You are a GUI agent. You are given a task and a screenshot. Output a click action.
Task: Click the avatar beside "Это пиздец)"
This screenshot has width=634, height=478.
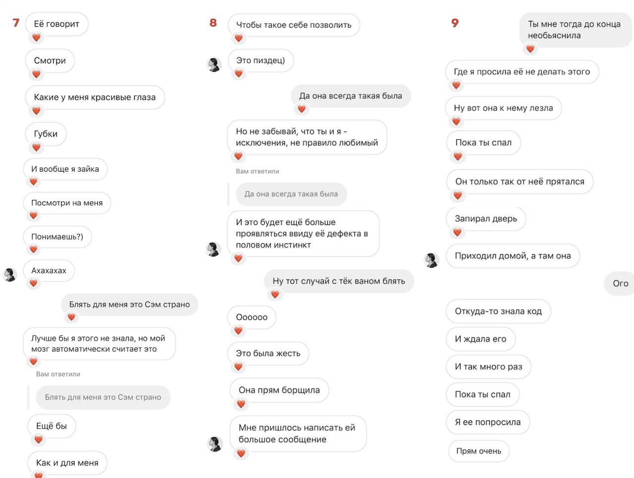213,65
